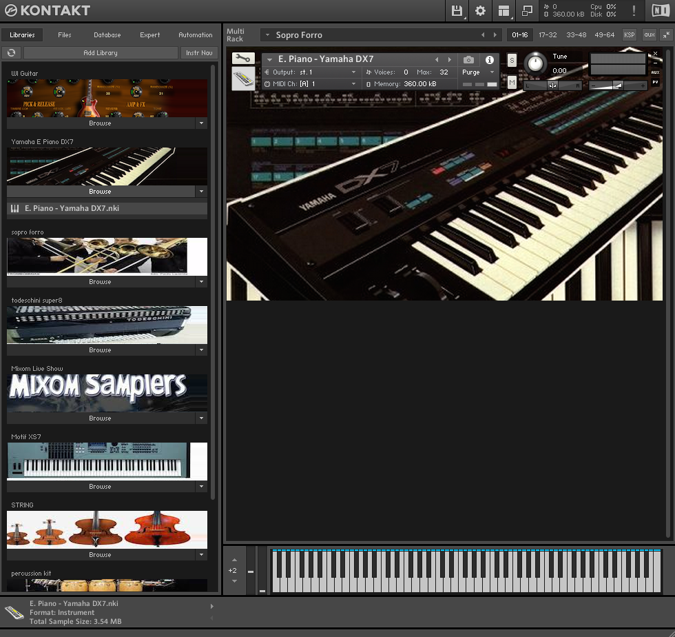675x637 pixels.
Task: Browse the WI Guitar library
Action: (101, 123)
